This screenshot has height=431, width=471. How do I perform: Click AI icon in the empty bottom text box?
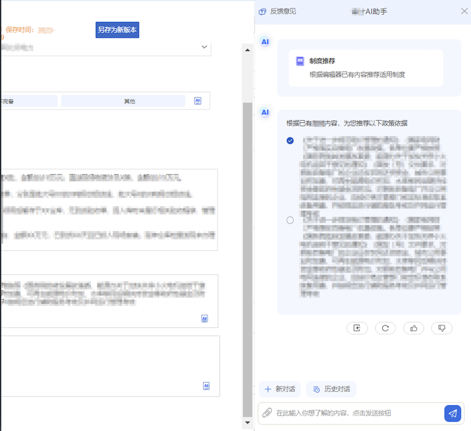207,386
